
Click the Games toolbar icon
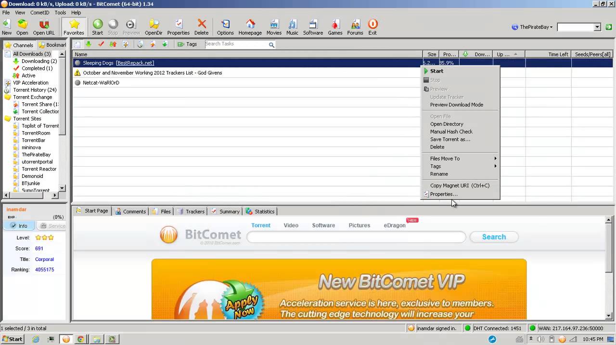[335, 27]
